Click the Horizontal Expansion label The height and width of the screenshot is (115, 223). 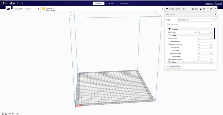(175, 59)
